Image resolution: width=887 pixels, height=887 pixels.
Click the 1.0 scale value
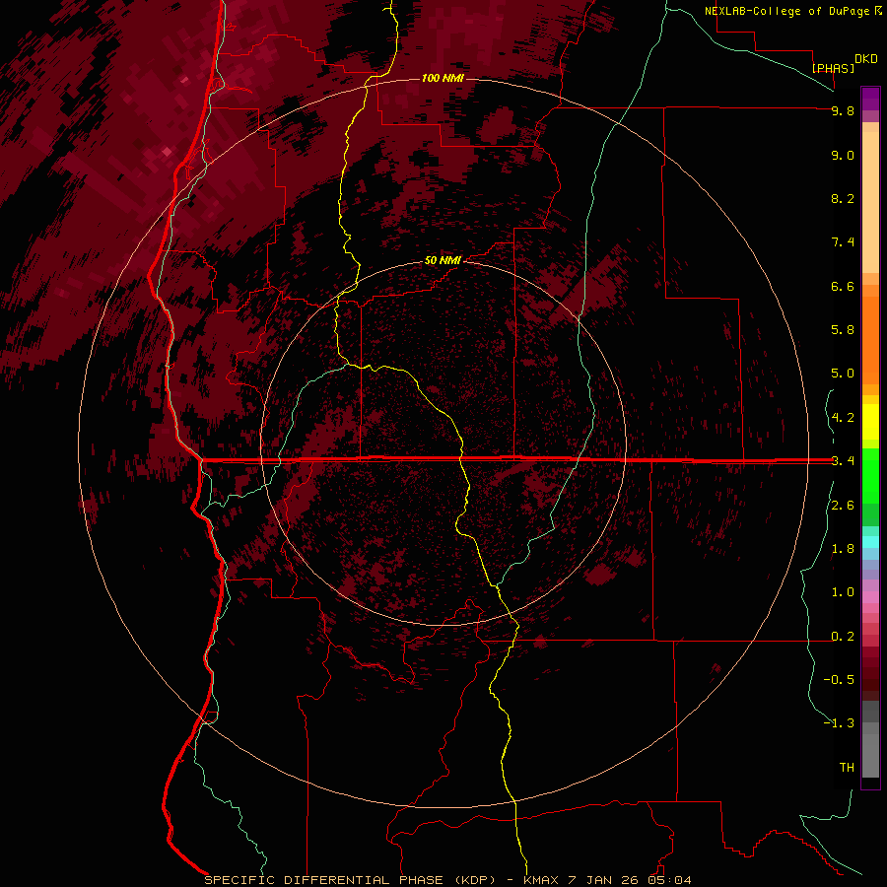coord(843,592)
